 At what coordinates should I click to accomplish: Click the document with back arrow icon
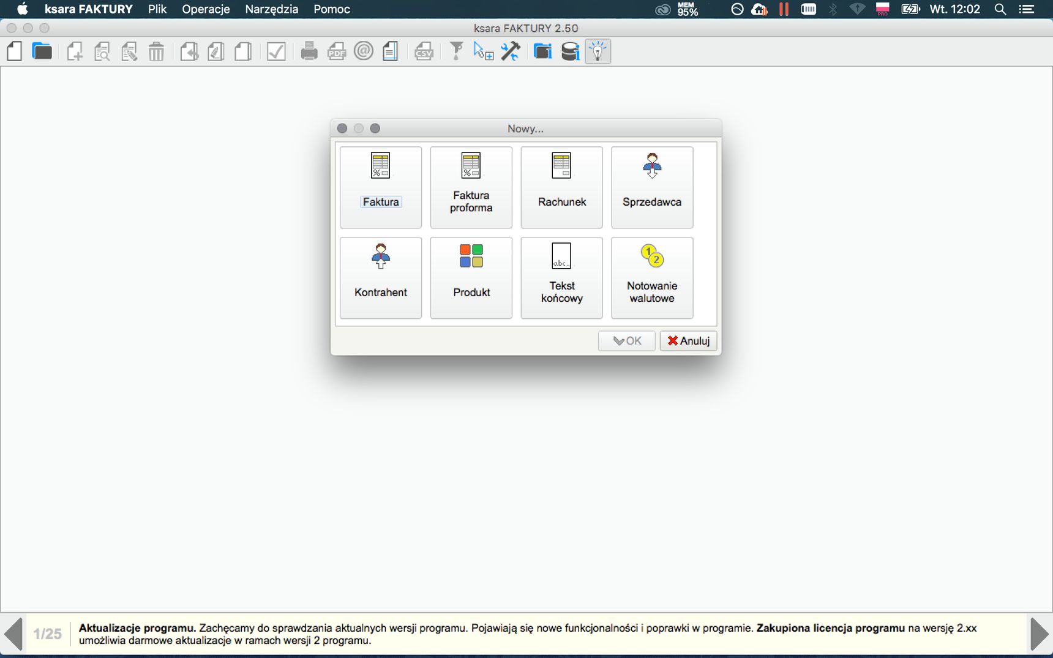pyautogui.click(x=189, y=51)
